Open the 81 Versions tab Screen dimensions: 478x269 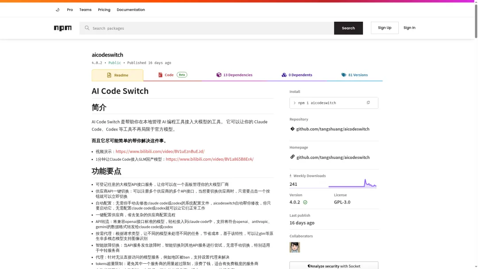[355, 75]
